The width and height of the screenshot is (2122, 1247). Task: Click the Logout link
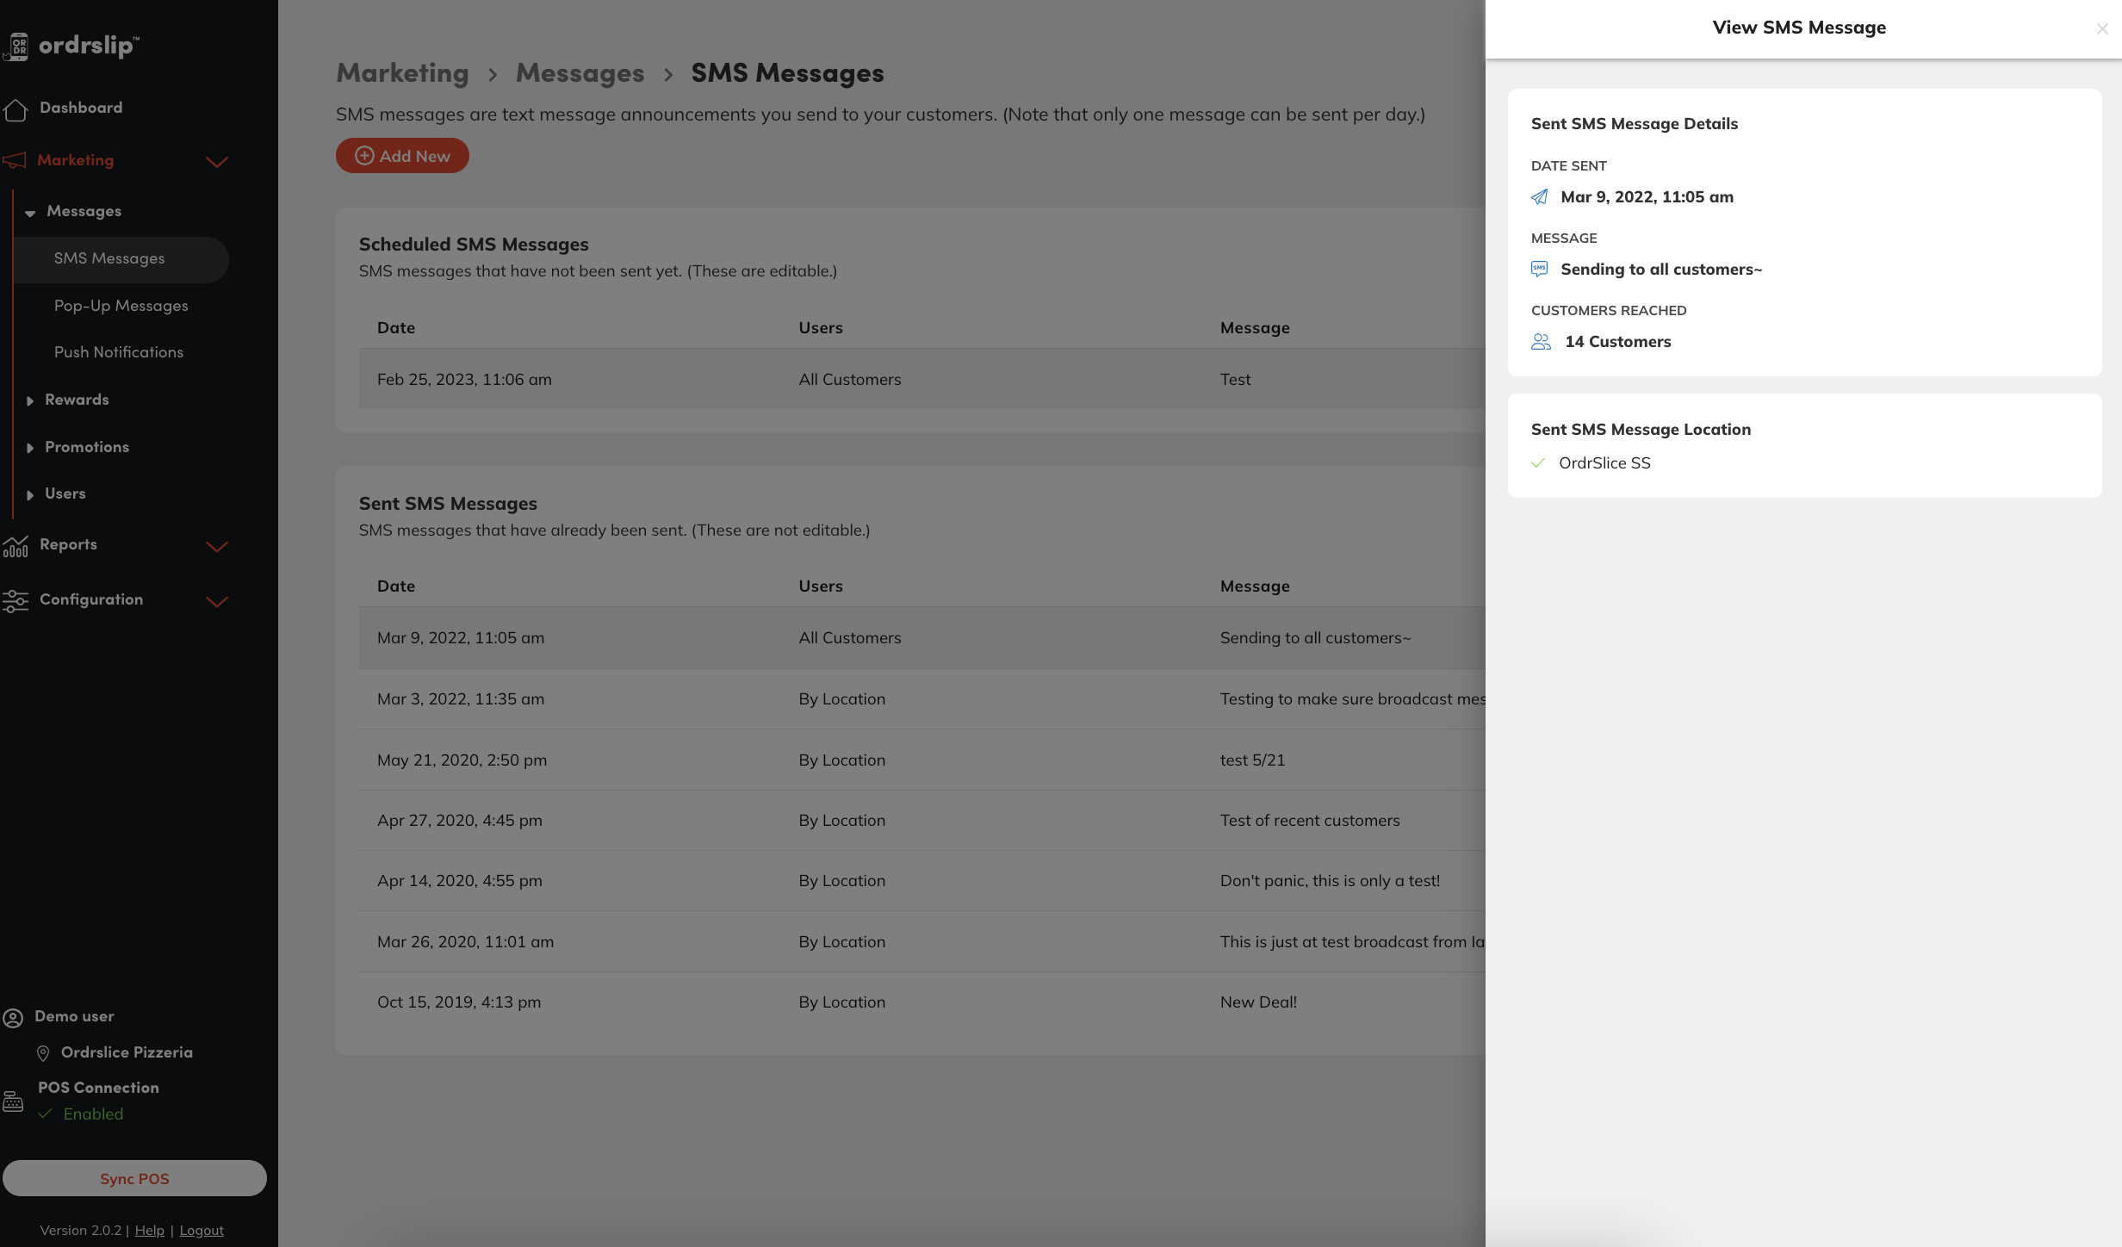tap(202, 1231)
